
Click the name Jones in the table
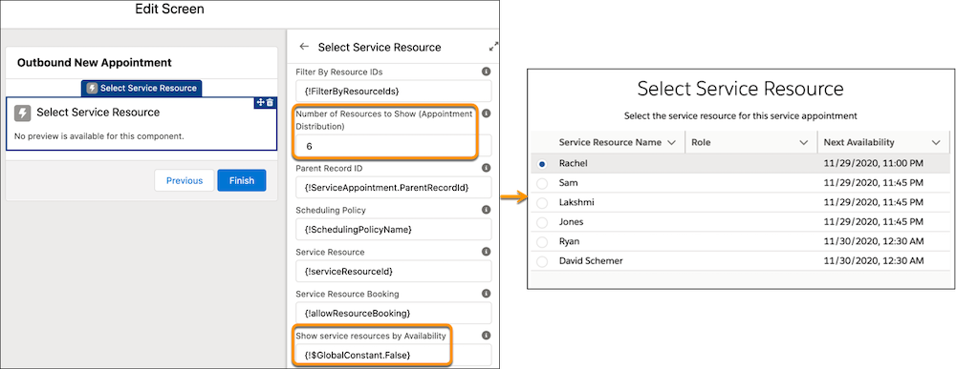[x=572, y=222]
